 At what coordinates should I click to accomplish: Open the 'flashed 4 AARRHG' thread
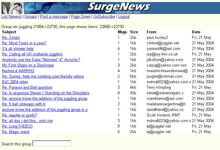click(x=18, y=71)
